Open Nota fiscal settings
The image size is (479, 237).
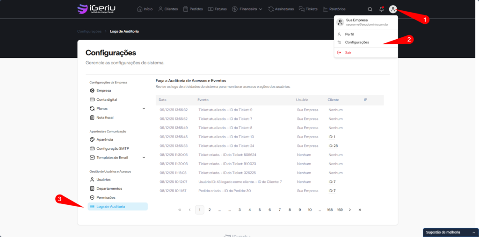105,118
